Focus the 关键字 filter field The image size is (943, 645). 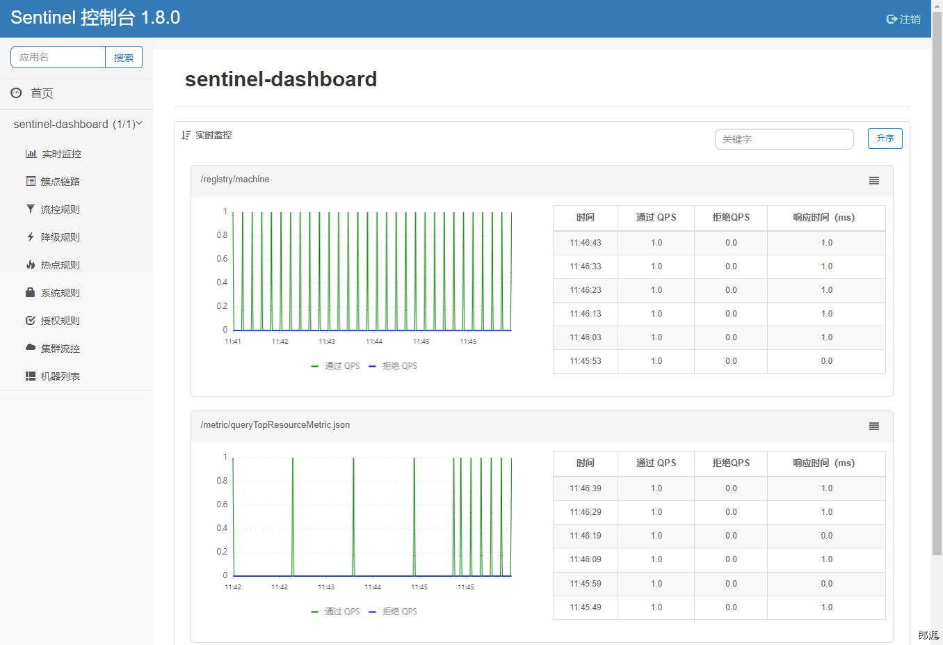point(784,139)
